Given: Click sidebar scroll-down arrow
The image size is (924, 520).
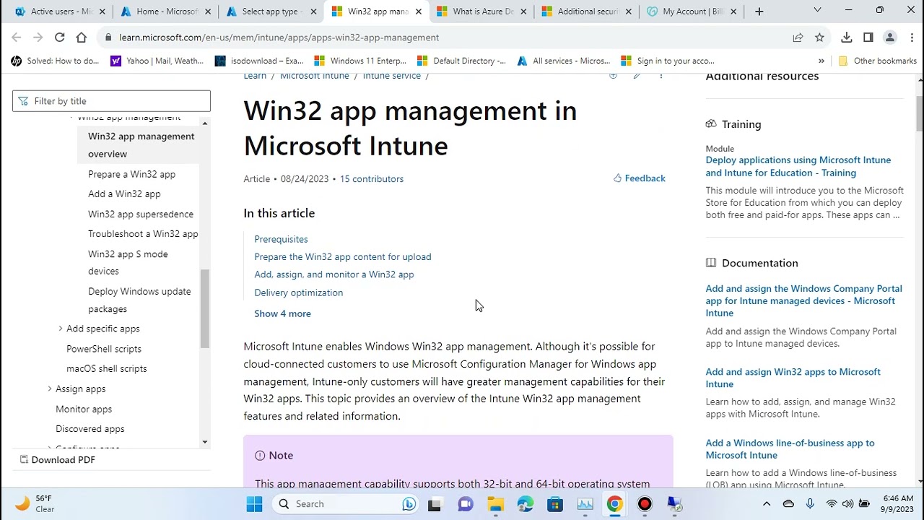Looking at the screenshot, I should (x=205, y=442).
